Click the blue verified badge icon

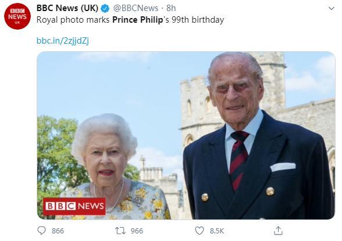point(105,9)
